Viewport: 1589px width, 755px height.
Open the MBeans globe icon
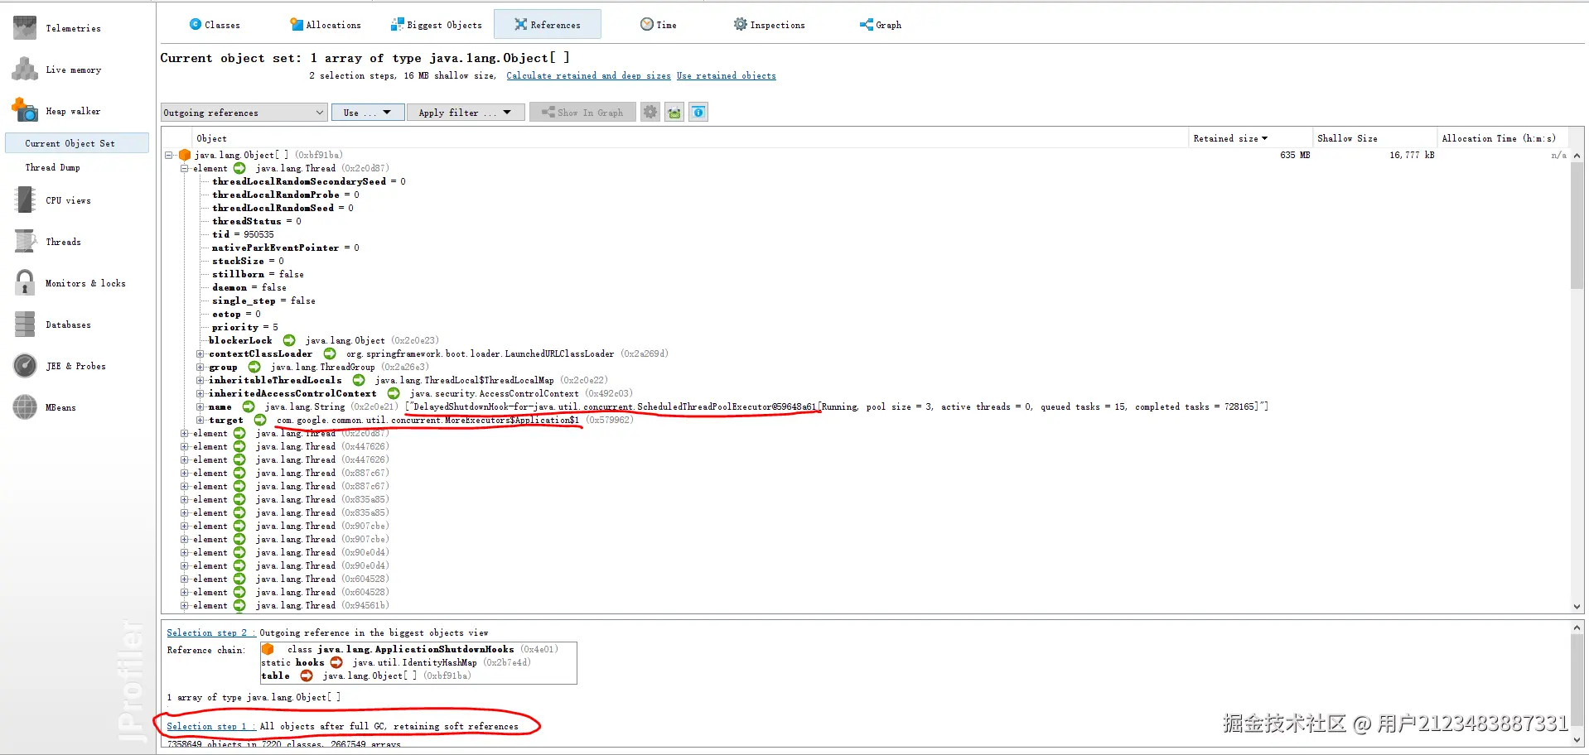coord(25,407)
